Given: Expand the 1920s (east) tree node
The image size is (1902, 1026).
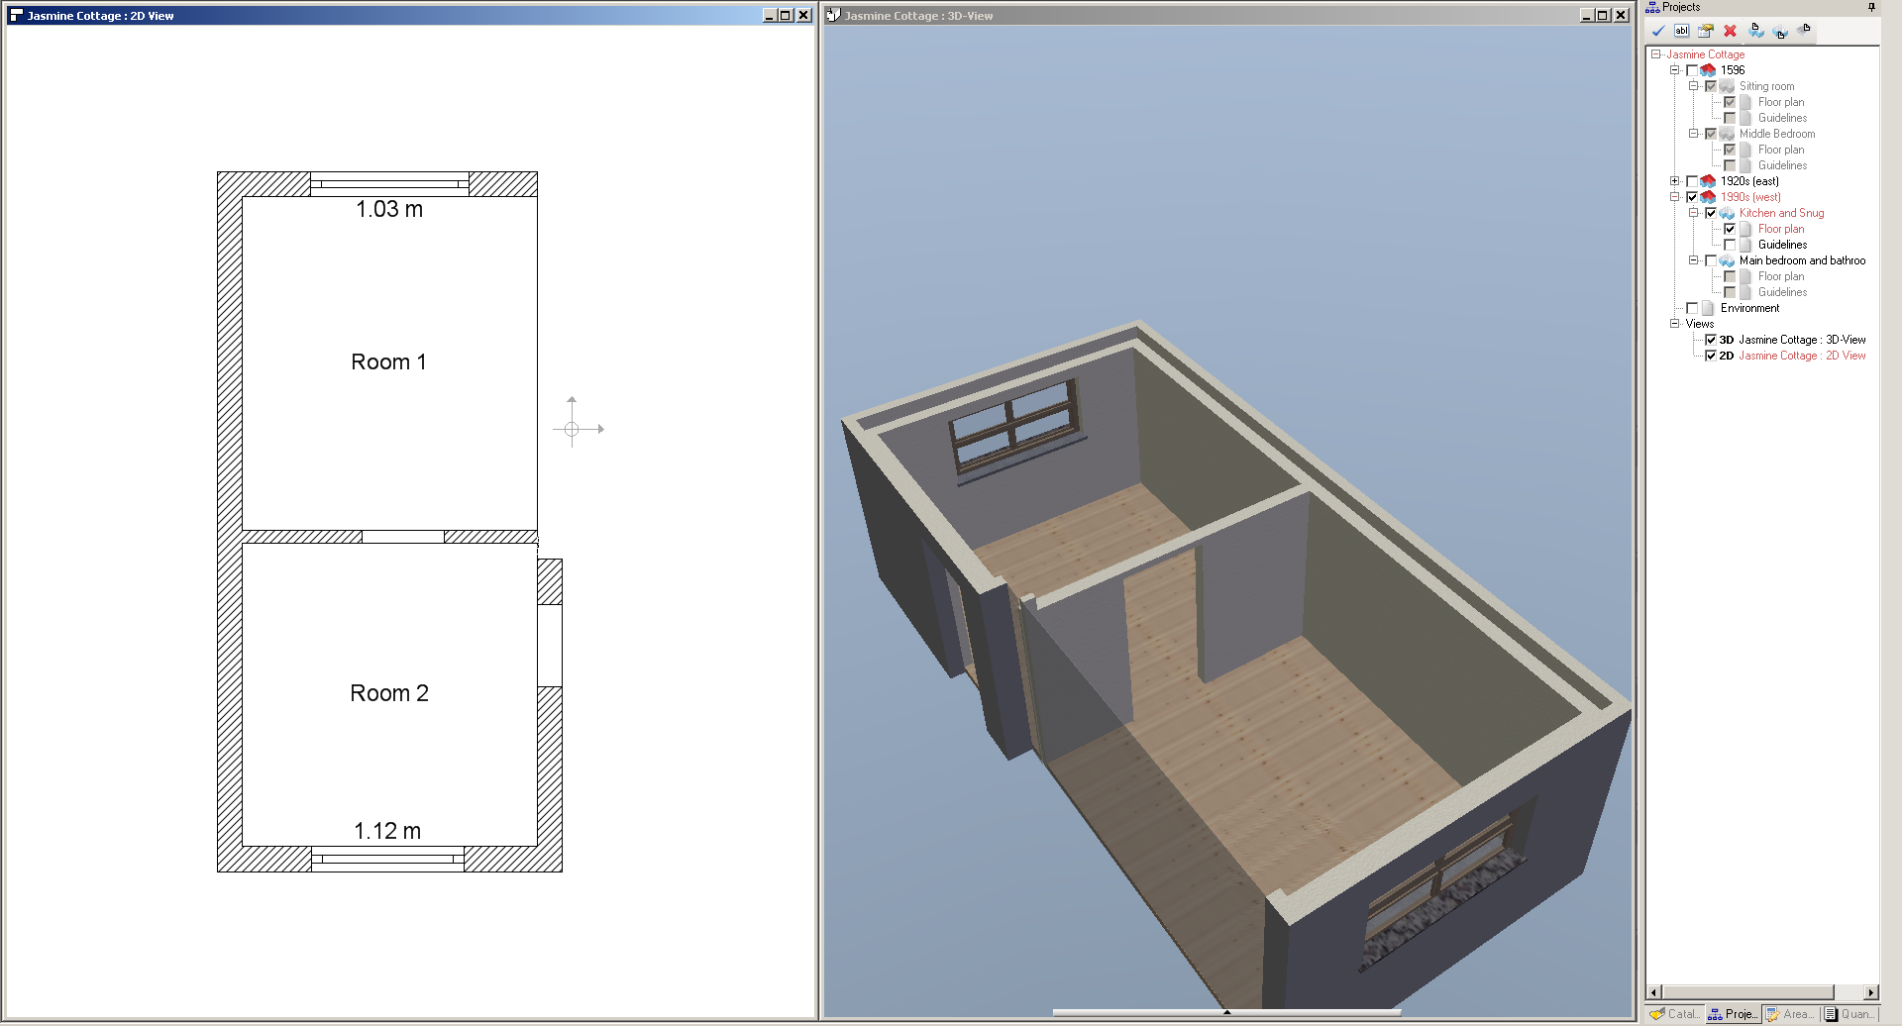Looking at the screenshot, I should click(x=1674, y=181).
